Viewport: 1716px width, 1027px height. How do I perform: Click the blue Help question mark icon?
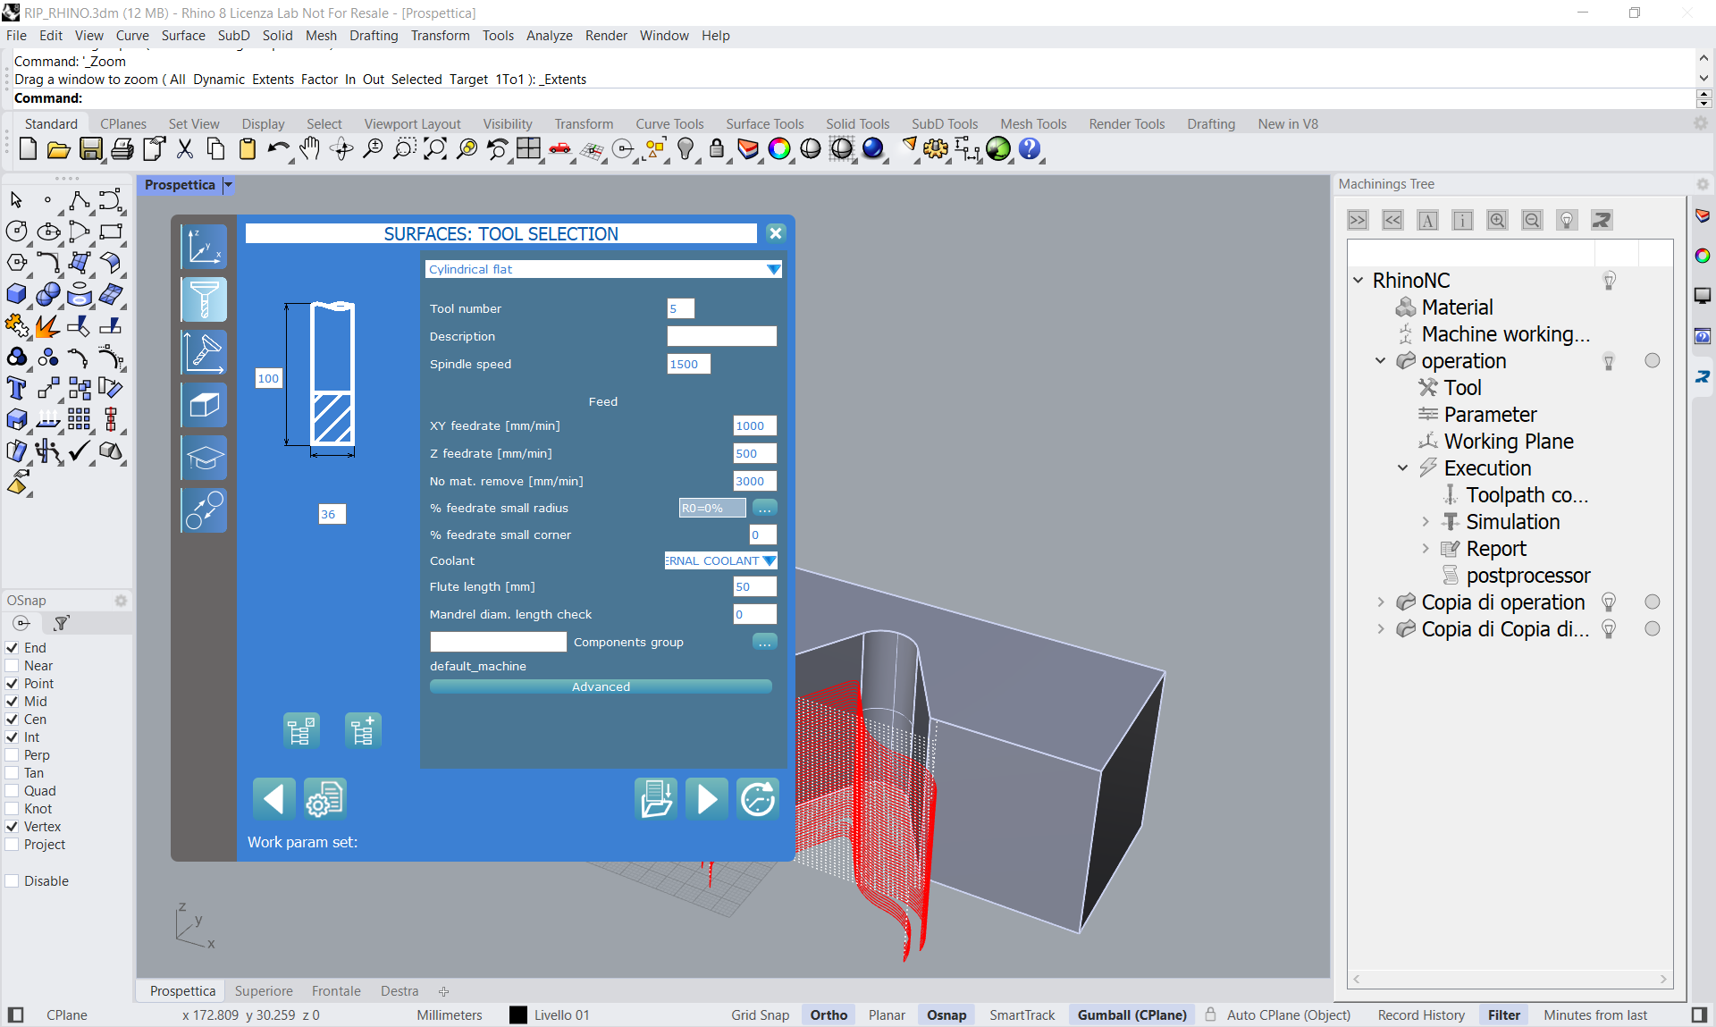[x=1030, y=149]
